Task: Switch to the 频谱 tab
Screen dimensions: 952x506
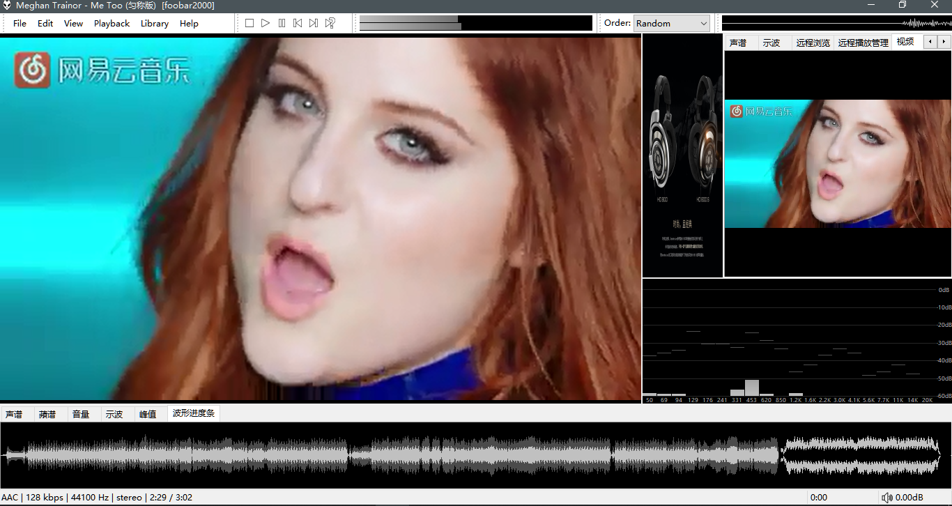Action: [47, 414]
